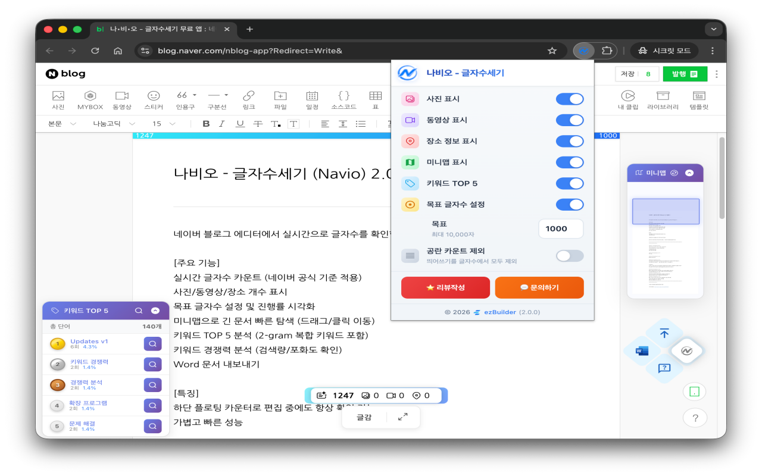Click the 리뷰작성 button
The width and height of the screenshot is (762, 476).
(x=446, y=287)
